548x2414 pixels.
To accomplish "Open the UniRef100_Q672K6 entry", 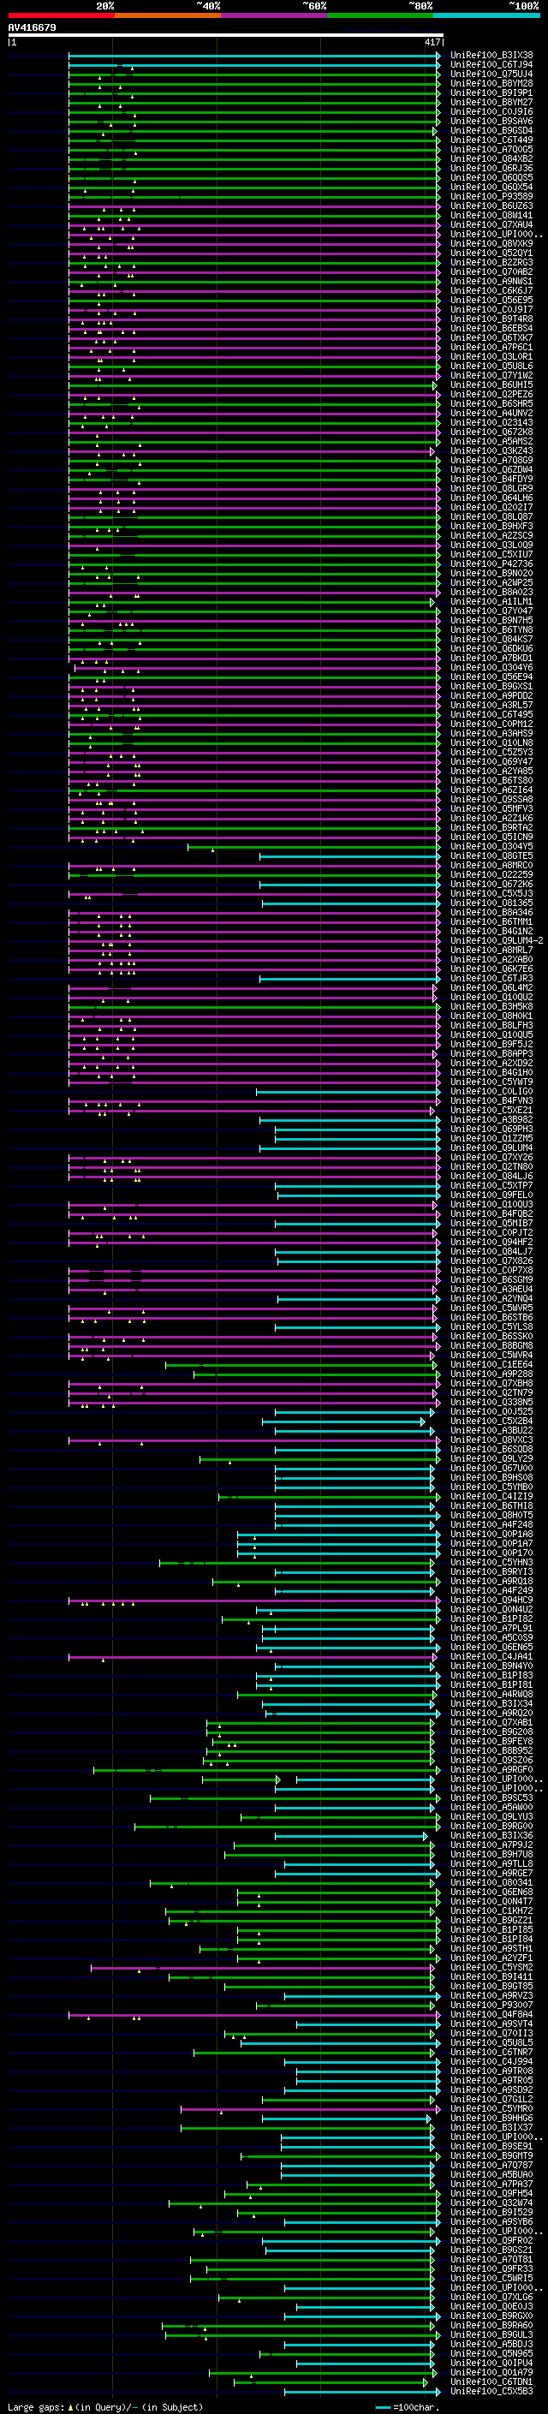I will click(491, 884).
